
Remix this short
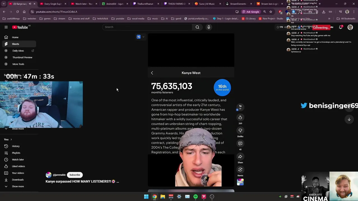pyautogui.click(x=240, y=170)
